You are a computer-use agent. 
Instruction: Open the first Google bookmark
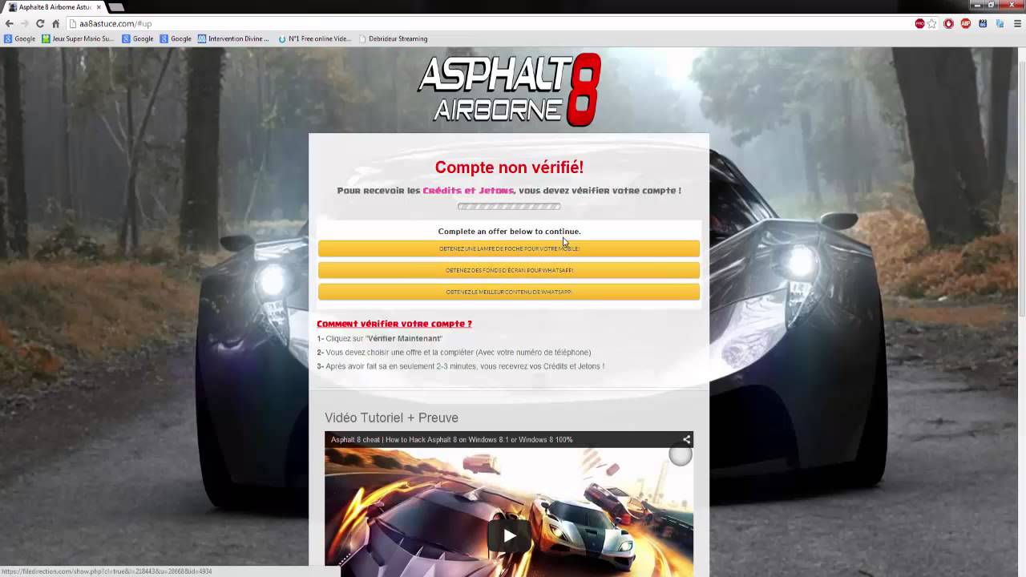[19, 38]
